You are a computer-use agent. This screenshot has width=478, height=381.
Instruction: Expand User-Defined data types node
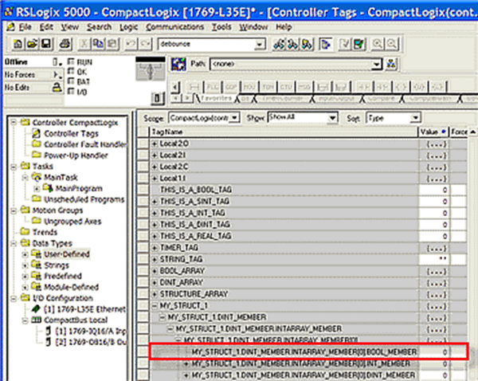(x=25, y=254)
